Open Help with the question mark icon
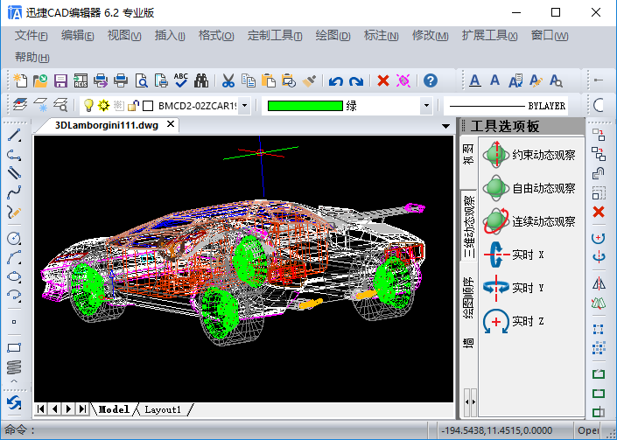The width and height of the screenshot is (617, 440). [431, 80]
